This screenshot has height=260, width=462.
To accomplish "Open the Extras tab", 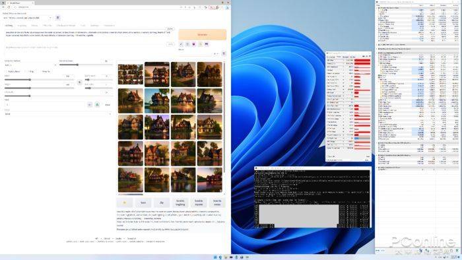I will [34, 26].
